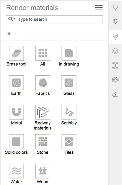122x185 pixels.
Task: Switch to the light bulb sidebar tab
Action: pos(115,8)
